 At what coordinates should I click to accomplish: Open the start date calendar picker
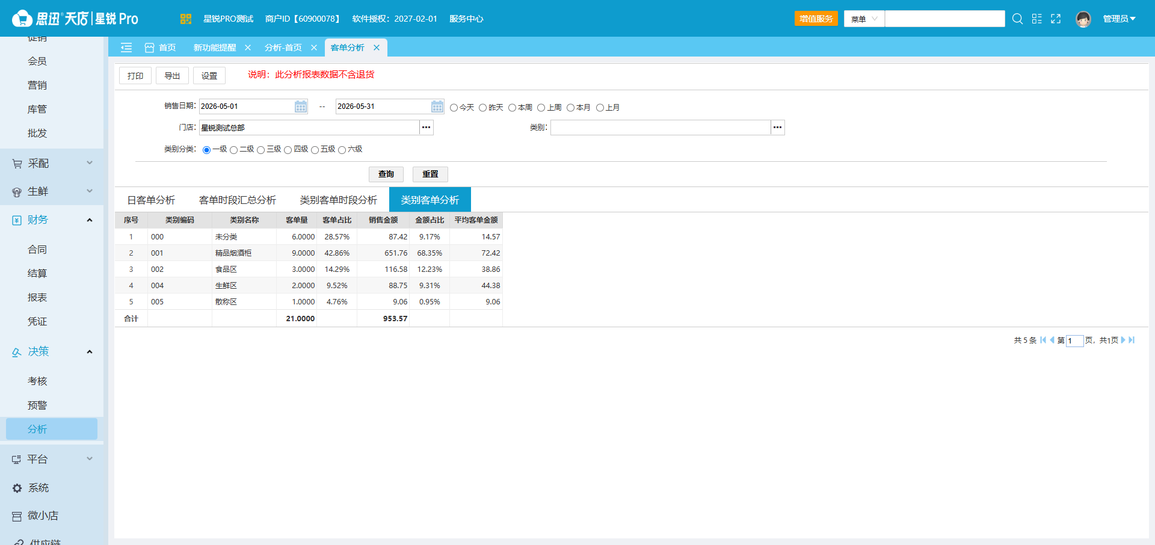click(301, 106)
